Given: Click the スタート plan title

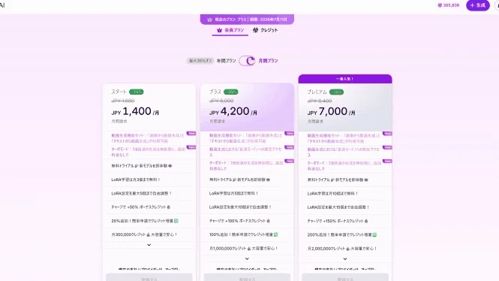Looking at the screenshot, I should click(119, 92).
